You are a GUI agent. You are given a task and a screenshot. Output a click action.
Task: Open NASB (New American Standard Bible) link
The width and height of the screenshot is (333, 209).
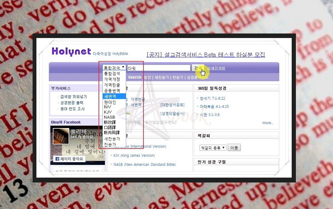144,164
